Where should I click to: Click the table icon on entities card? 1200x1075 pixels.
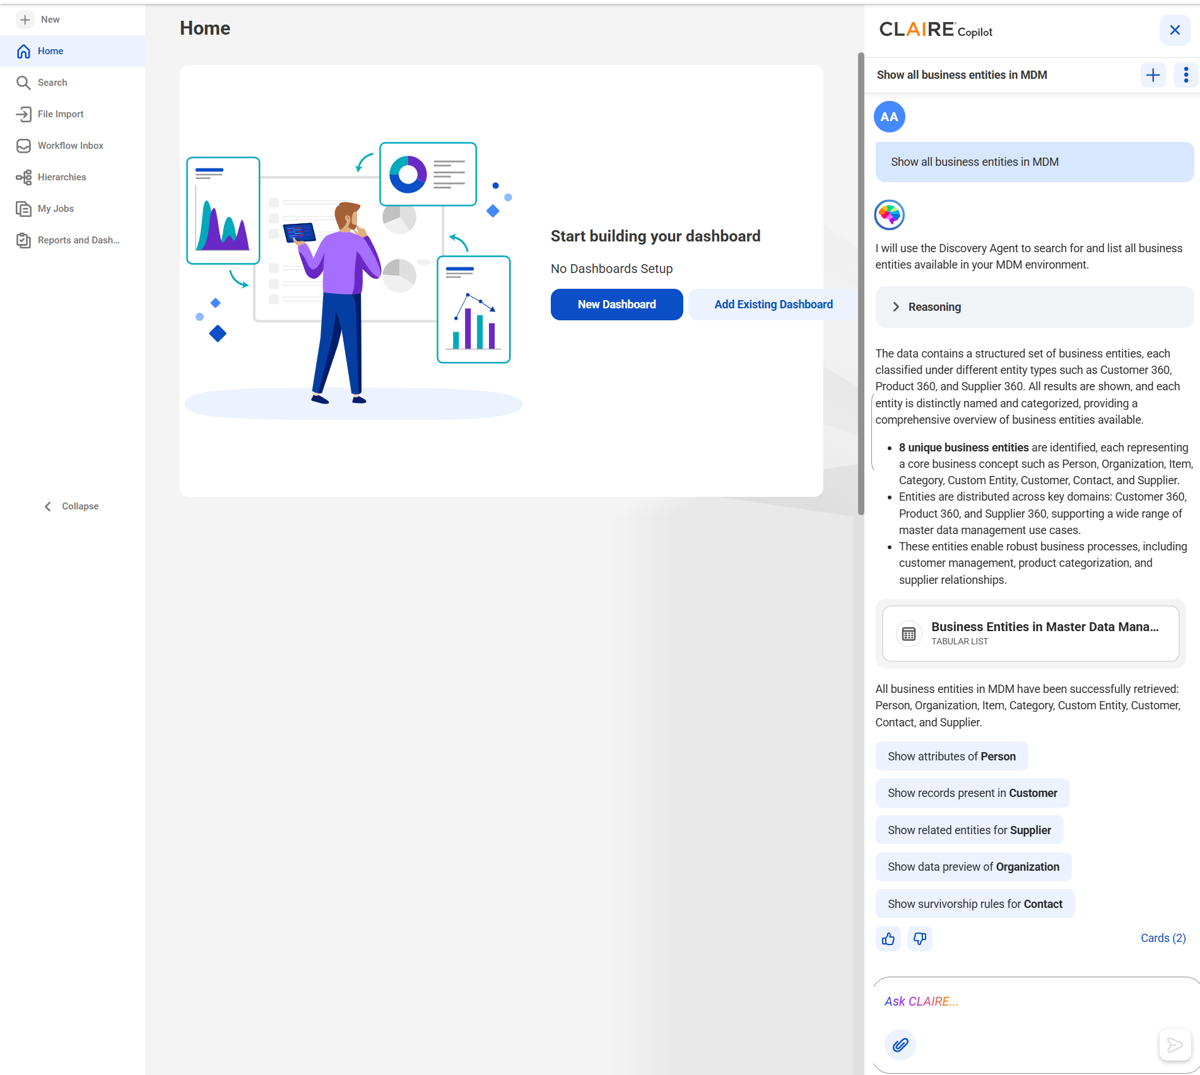tap(909, 634)
